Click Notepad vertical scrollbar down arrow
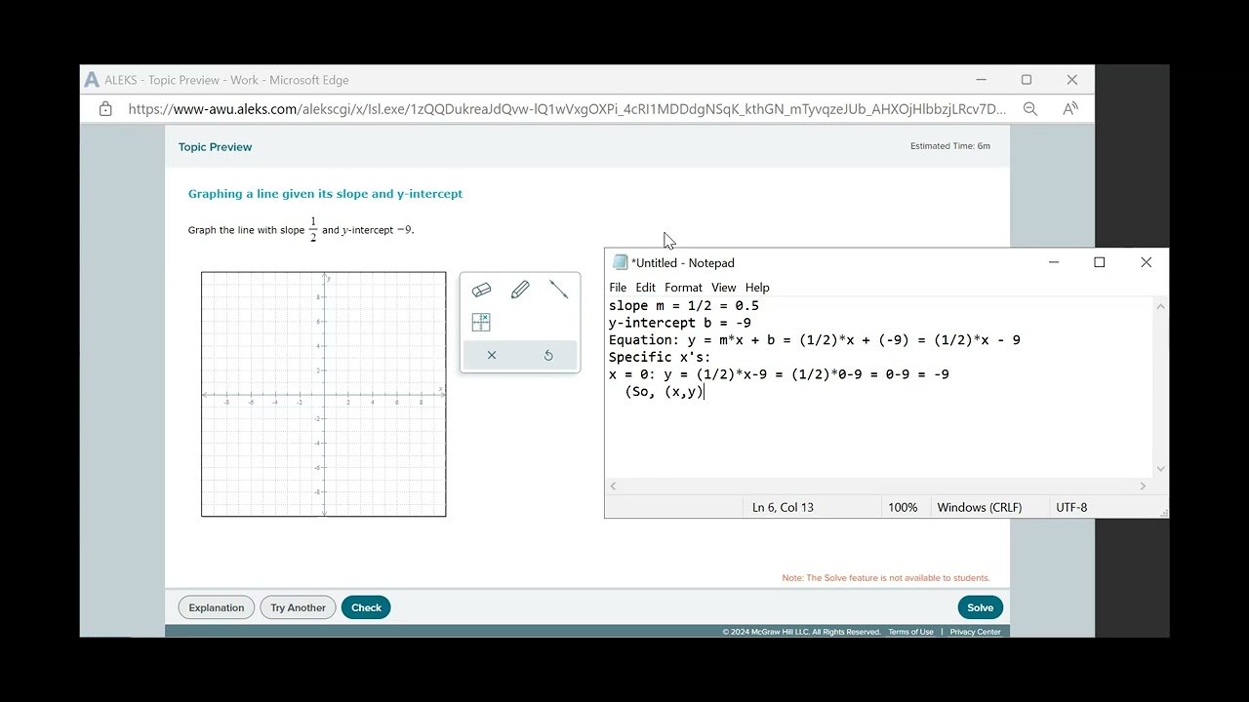Screen dimensions: 1249x702 tap(1160, 469)
